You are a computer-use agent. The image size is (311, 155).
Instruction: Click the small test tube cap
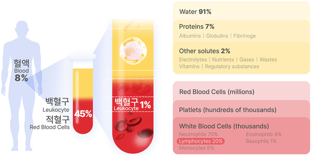click(82, 56)
